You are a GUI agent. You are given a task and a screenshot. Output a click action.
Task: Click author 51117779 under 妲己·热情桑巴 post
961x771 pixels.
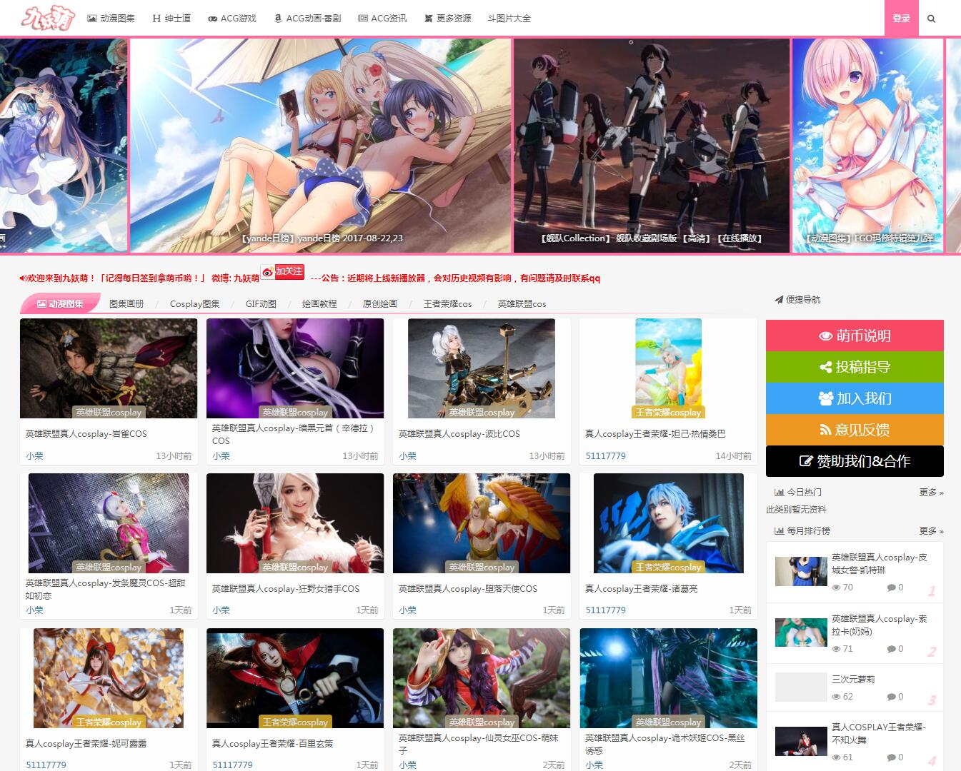(605, 456)
